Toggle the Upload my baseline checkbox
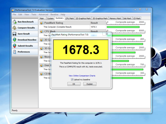Image resolution: width=166 pixels, height=124 pixels. point(72,79)
